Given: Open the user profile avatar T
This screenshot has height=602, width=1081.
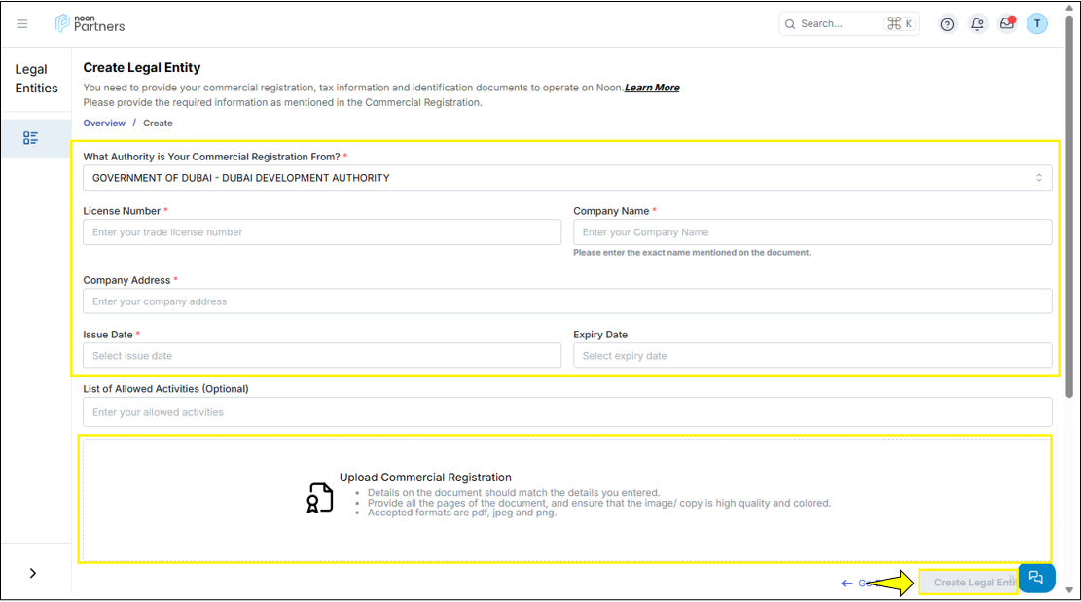Looking at the screenshot, I should pos(1037,24).
